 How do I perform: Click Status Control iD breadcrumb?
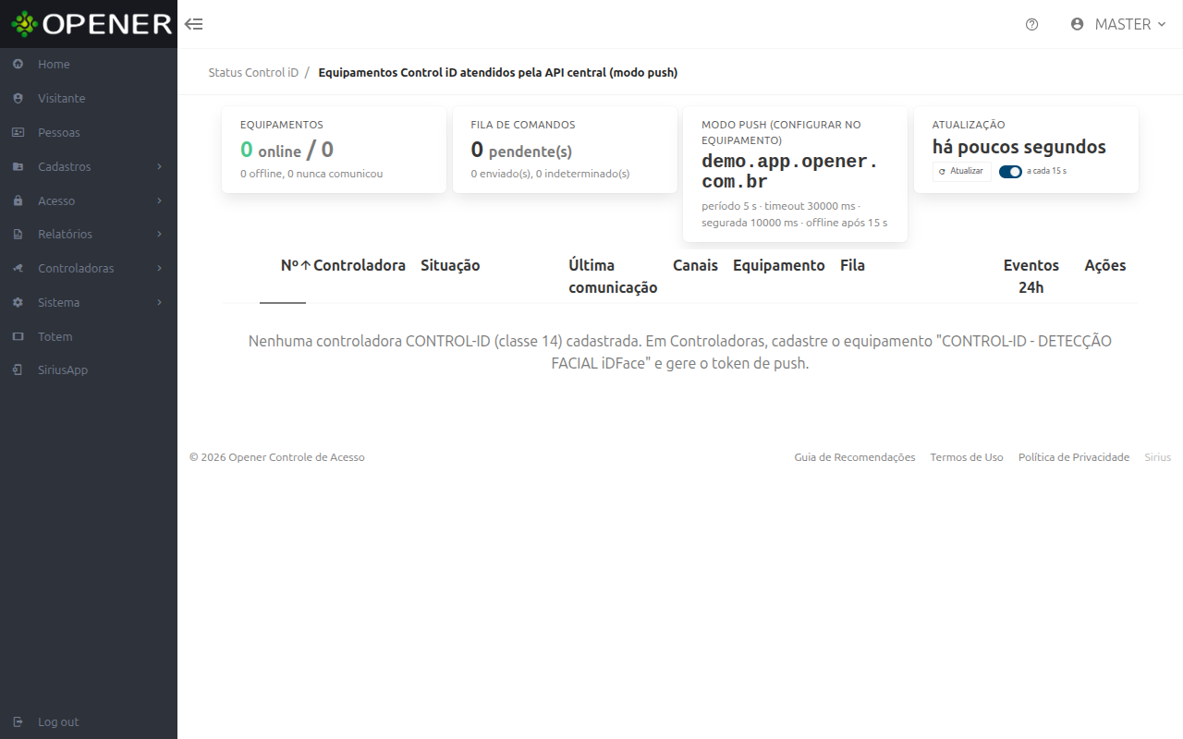point(253,72)
